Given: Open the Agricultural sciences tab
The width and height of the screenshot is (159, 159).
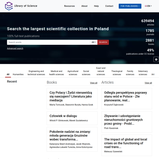Looking at the screenshot, I should [x=73, y=73].
